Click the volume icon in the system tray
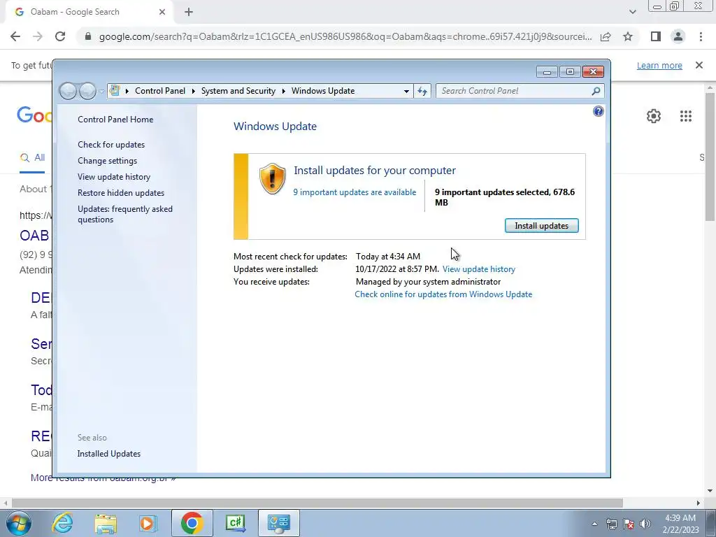The width and height of the screenshot is (716, 537). point(645,524)
